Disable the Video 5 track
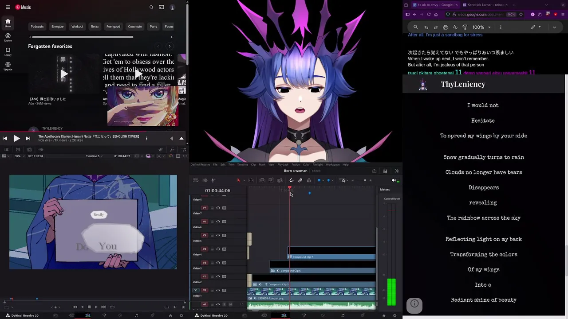Viewport: 568px width, 319px height. 224,235
